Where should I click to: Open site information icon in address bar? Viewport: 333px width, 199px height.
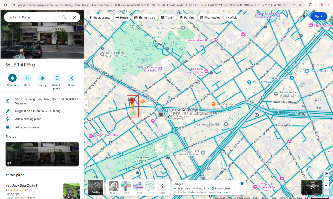click(x=14, y=5)
